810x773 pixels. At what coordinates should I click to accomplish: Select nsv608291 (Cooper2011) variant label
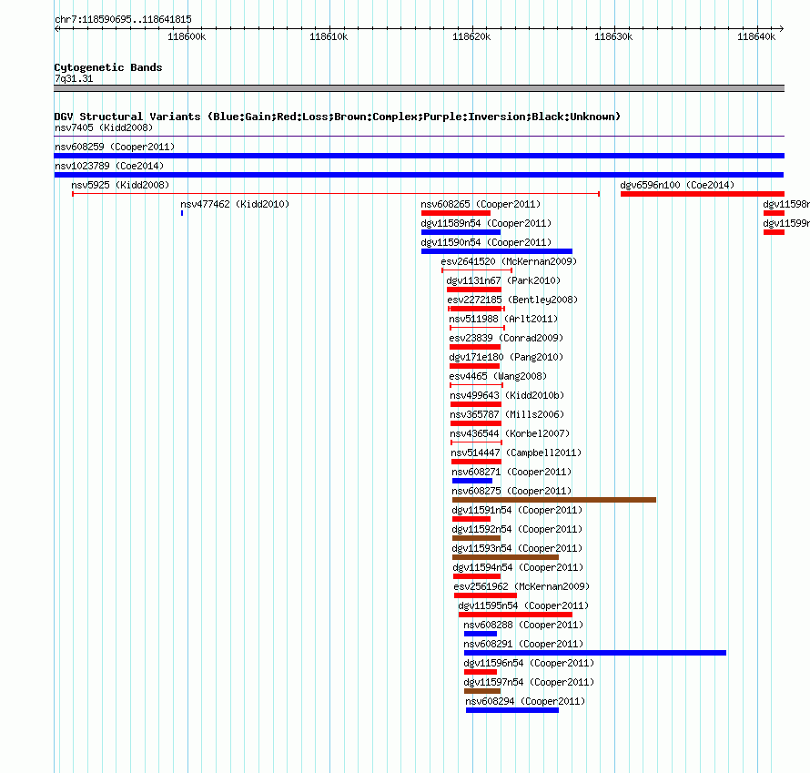coord(523,644)
